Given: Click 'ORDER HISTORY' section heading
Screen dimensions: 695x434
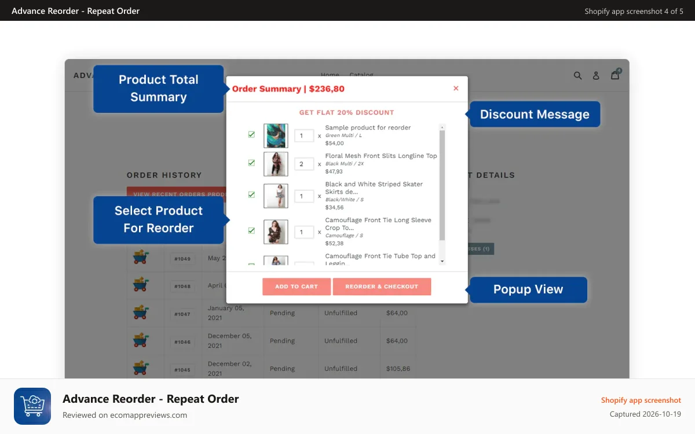Looking at the screenshot, I should tap(164, 175).
